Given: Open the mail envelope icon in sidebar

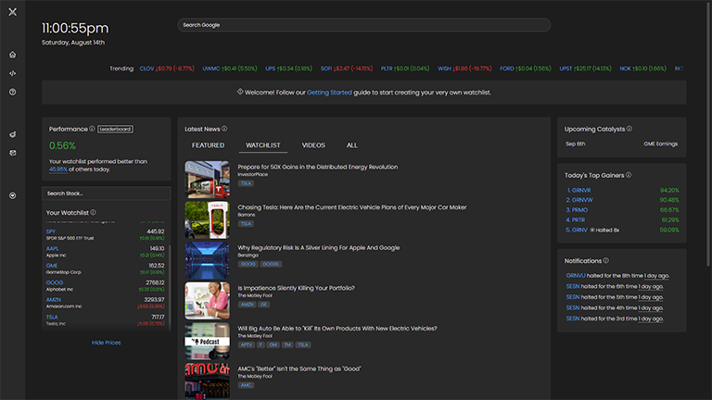Looking at the screenshot, I should pos(12,152).
